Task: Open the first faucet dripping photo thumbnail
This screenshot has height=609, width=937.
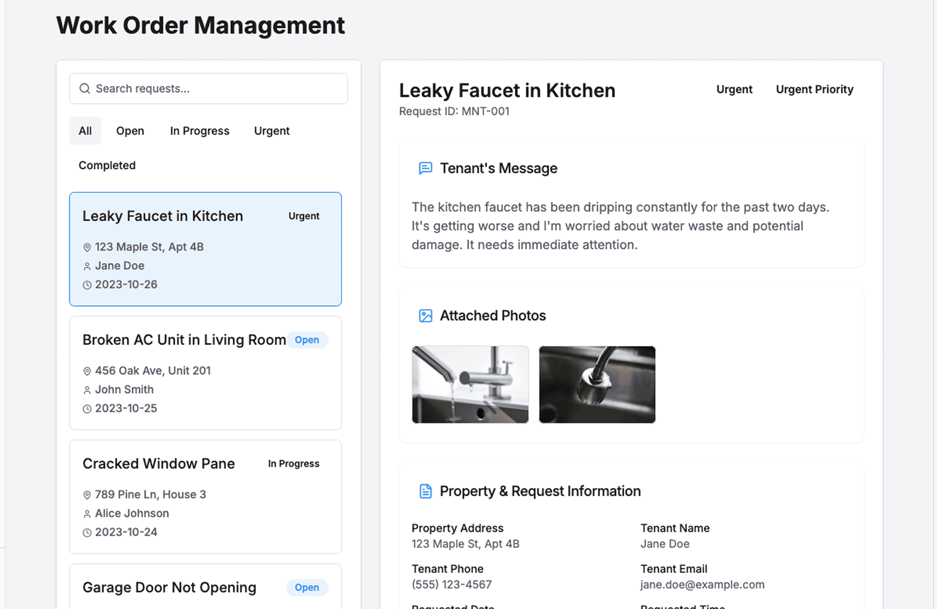Action: [470, 385]
